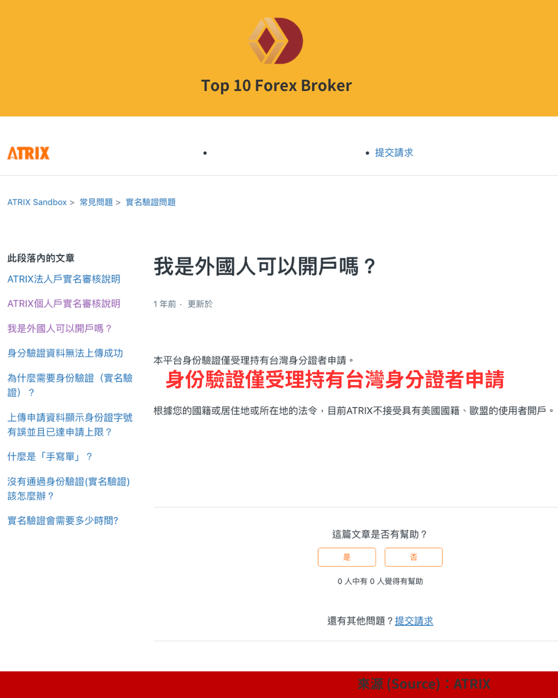The image size is (558, 698).
Task: Go to ATRIX Sandbox breadcrumb
Action: [37, 202]
